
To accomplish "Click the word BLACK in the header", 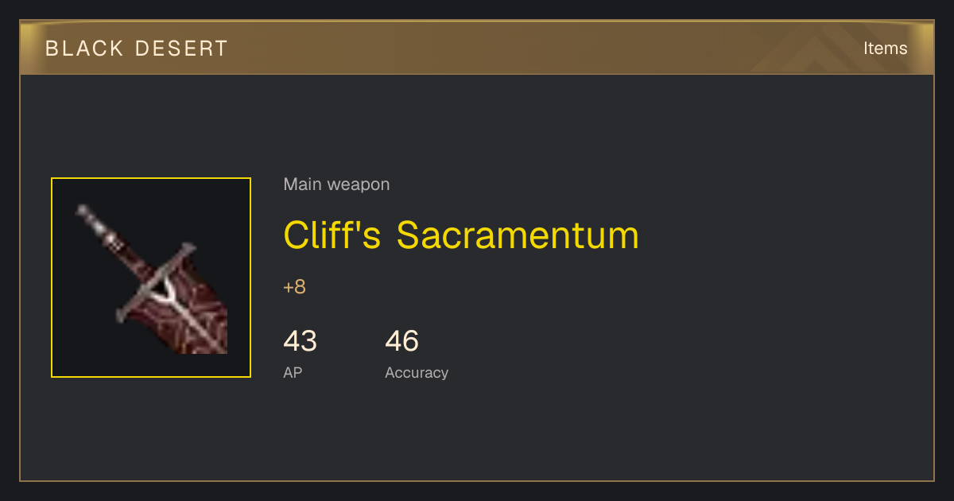I will pyautogui.click(x=84, y=49).
